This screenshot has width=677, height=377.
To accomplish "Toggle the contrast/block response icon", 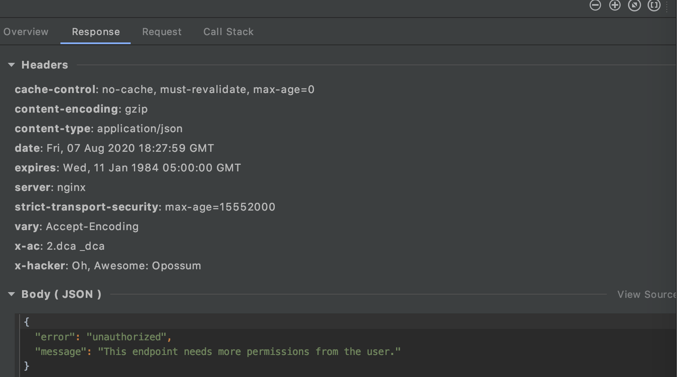I will click(x=634, y=6).
